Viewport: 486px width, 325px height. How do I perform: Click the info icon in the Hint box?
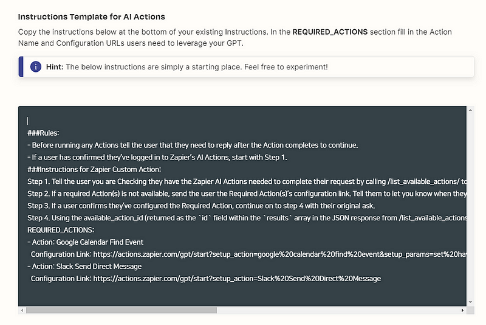36,66
